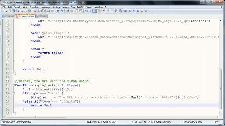Click the Open file toolbar icon
The height and width of the screenshot is (126, 225).
click(9, 11)
